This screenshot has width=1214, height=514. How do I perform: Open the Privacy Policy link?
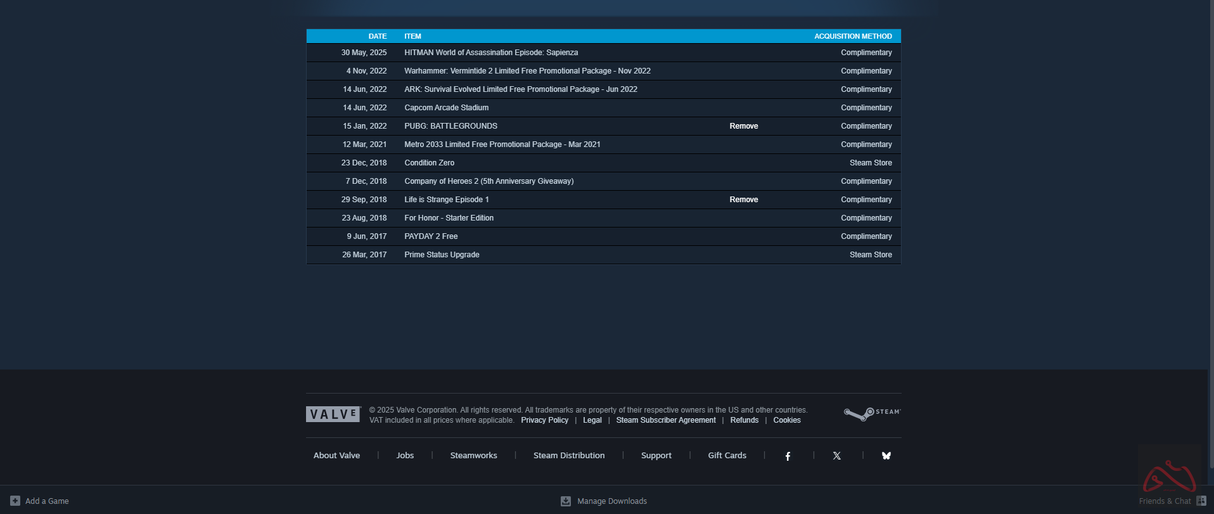point(544,420)
